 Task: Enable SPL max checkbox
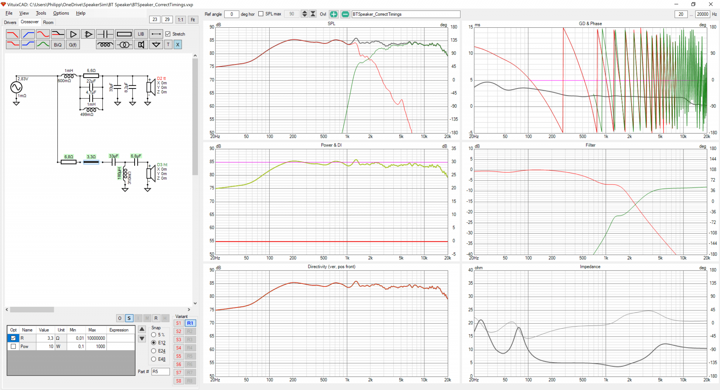(261, 14)
